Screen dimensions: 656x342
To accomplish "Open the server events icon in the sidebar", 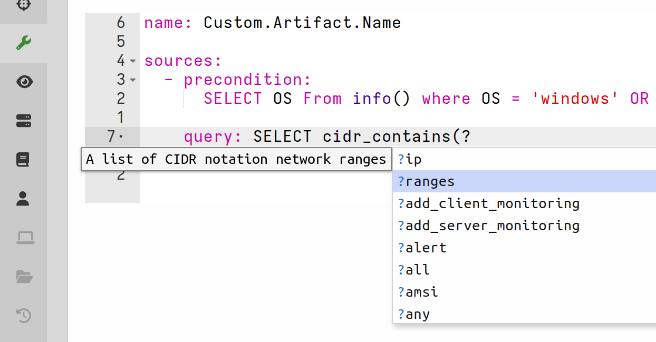I will pos(23,121).
